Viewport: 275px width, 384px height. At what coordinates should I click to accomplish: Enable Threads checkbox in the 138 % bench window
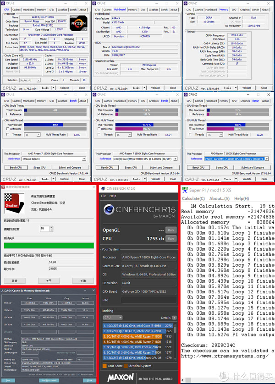190,134
